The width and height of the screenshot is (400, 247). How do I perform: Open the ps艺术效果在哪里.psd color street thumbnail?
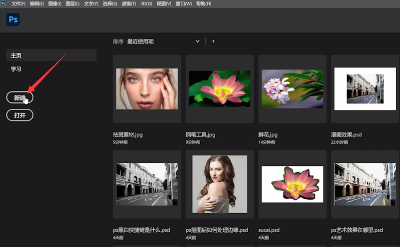click(x=365, y=184)
